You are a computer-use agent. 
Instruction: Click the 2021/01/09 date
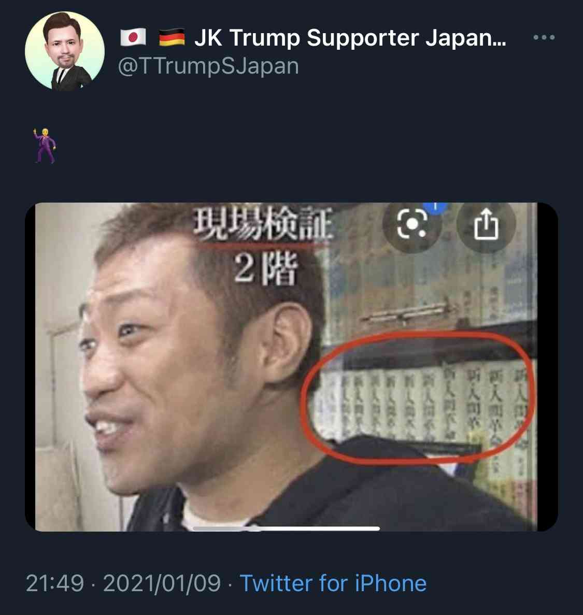pos(162,583)
